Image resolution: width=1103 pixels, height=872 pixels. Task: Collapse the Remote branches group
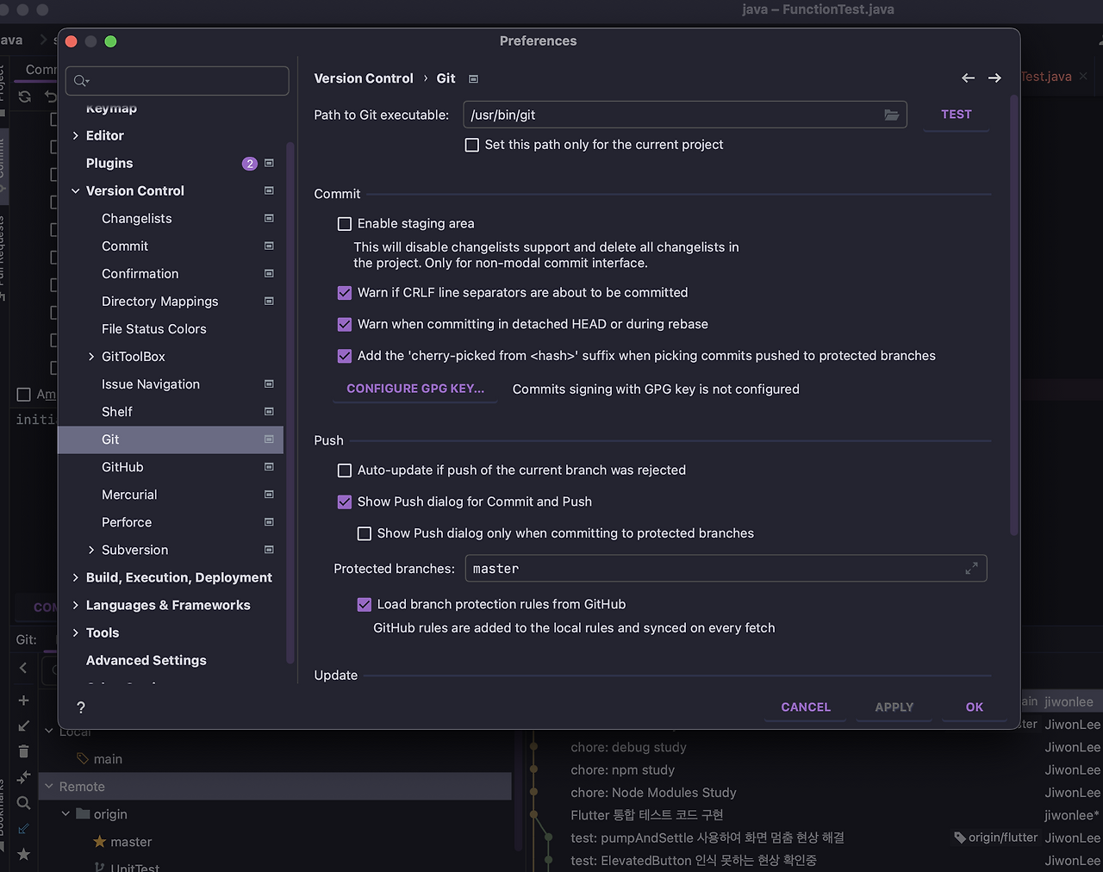pos(49,787)
